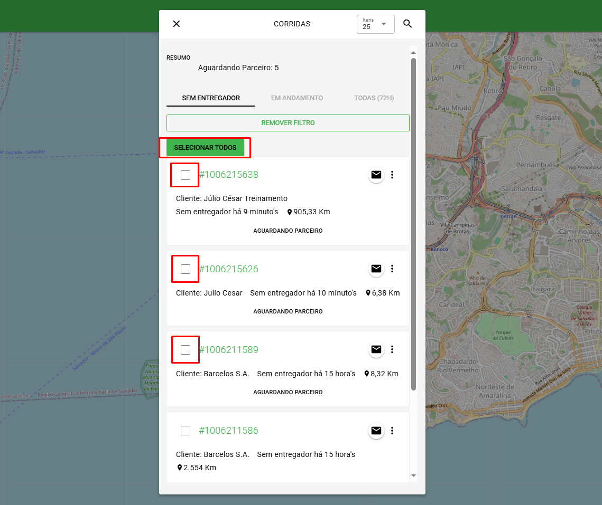The image size is (602, 505).
Task: Click 'Sem entregador há 10 minuto's' text
Action: point(303,293)
